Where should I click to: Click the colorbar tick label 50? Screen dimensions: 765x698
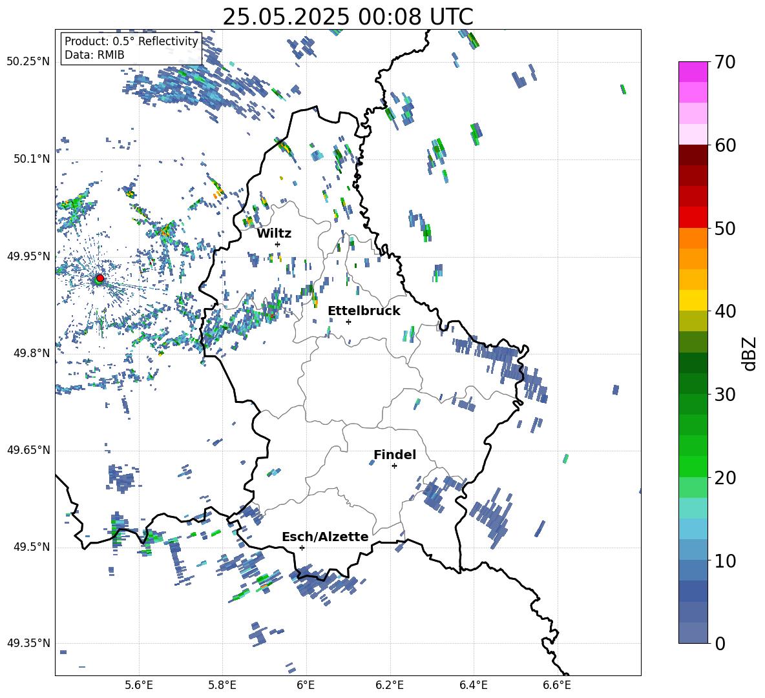click(x=725, y=228)
